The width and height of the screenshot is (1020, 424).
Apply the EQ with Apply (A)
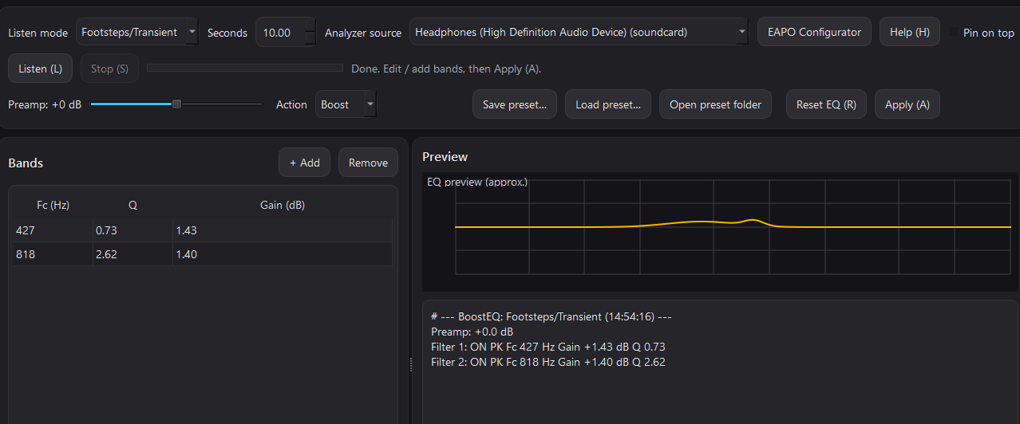tap(907, 104)
